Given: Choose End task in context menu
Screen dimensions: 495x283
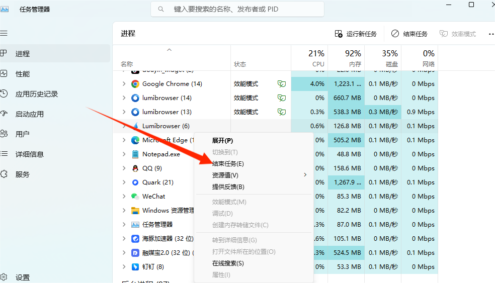Looking at the screenshot, I should point(228,163).
